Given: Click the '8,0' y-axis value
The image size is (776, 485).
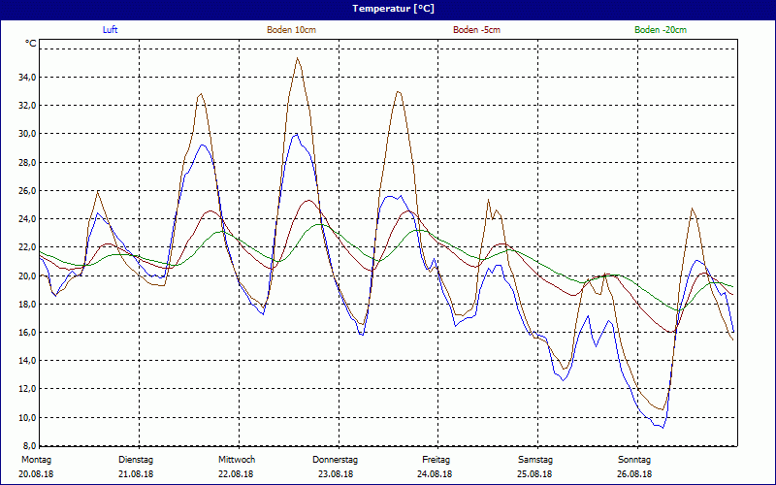Looking at the screenshot, I should coord(28,445).
